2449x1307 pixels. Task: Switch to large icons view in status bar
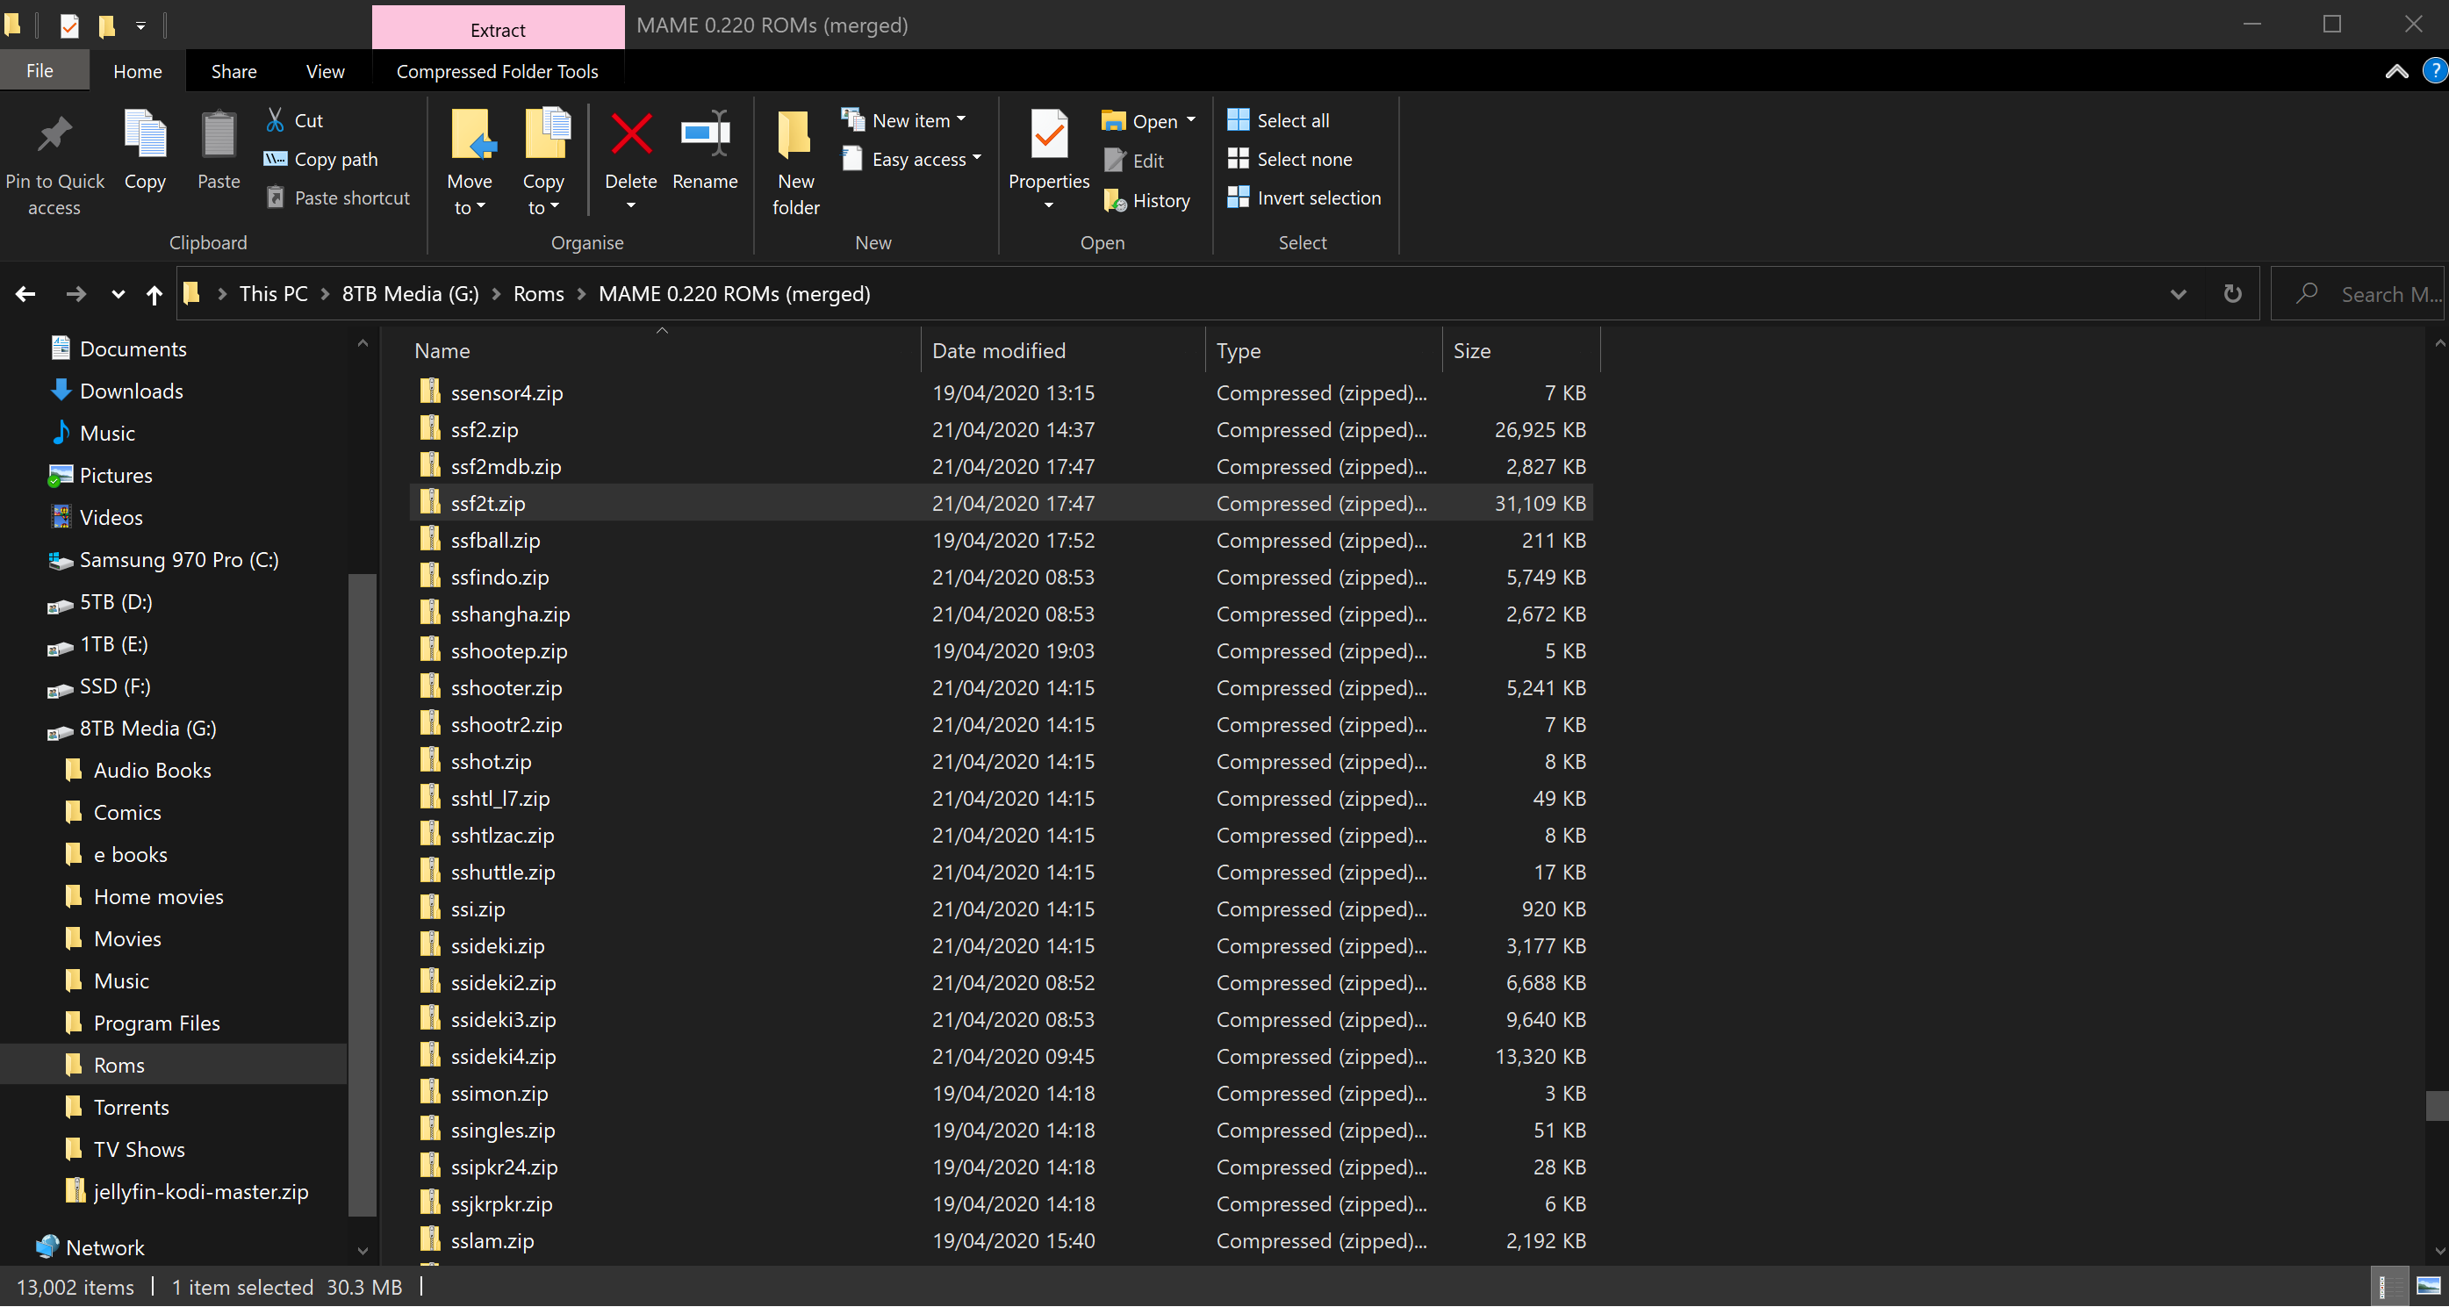click(2428, 1287)
